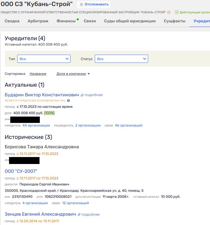Image resolution: width=210 pixels, height=225 pixels.
Task: Click the Актуальные (1) section heading
Action: (24, 85)
